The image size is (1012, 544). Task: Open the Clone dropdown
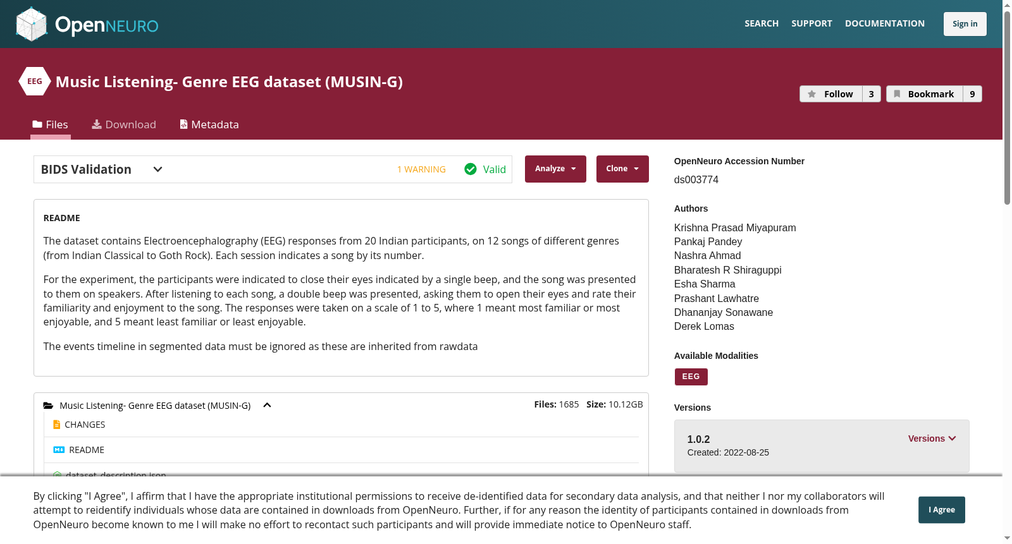622,169
